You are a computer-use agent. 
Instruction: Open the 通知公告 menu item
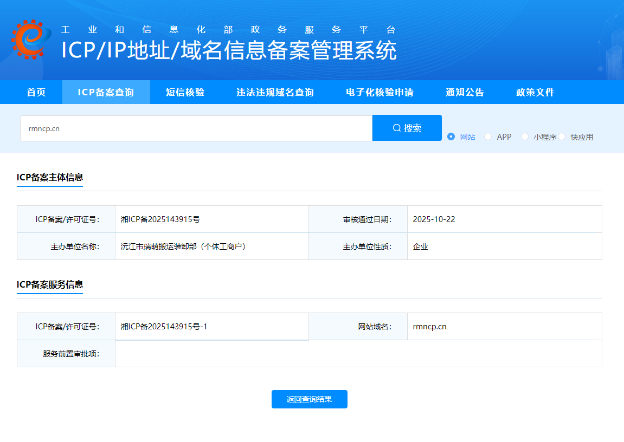pos(465,92)
